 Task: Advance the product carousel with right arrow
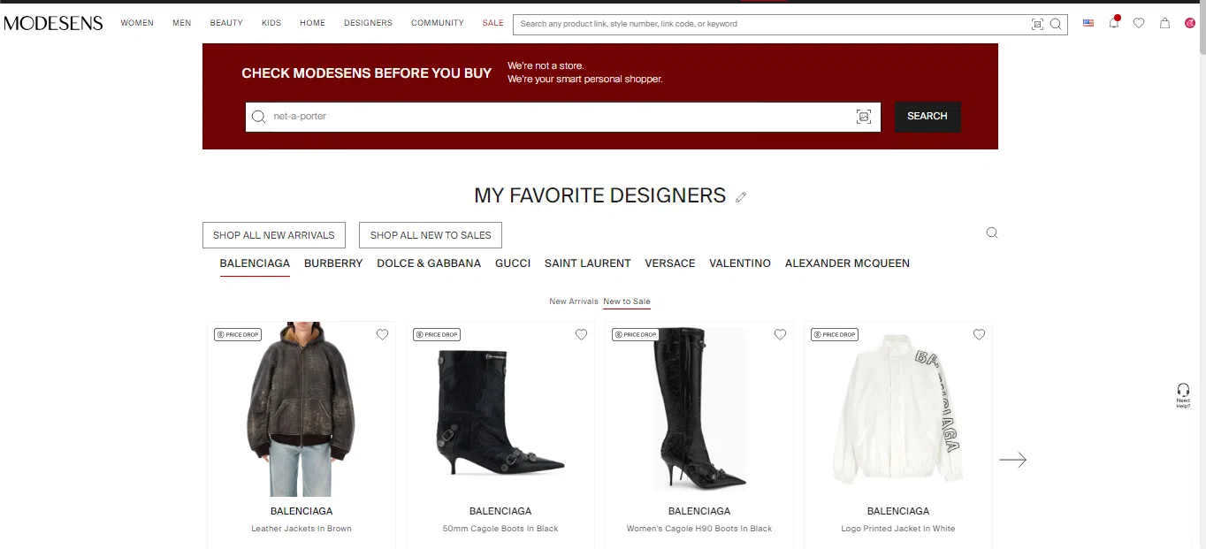click(x=1012, y=460)
